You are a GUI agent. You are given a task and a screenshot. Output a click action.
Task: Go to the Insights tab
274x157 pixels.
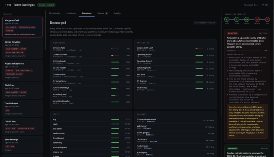(118, 13)
